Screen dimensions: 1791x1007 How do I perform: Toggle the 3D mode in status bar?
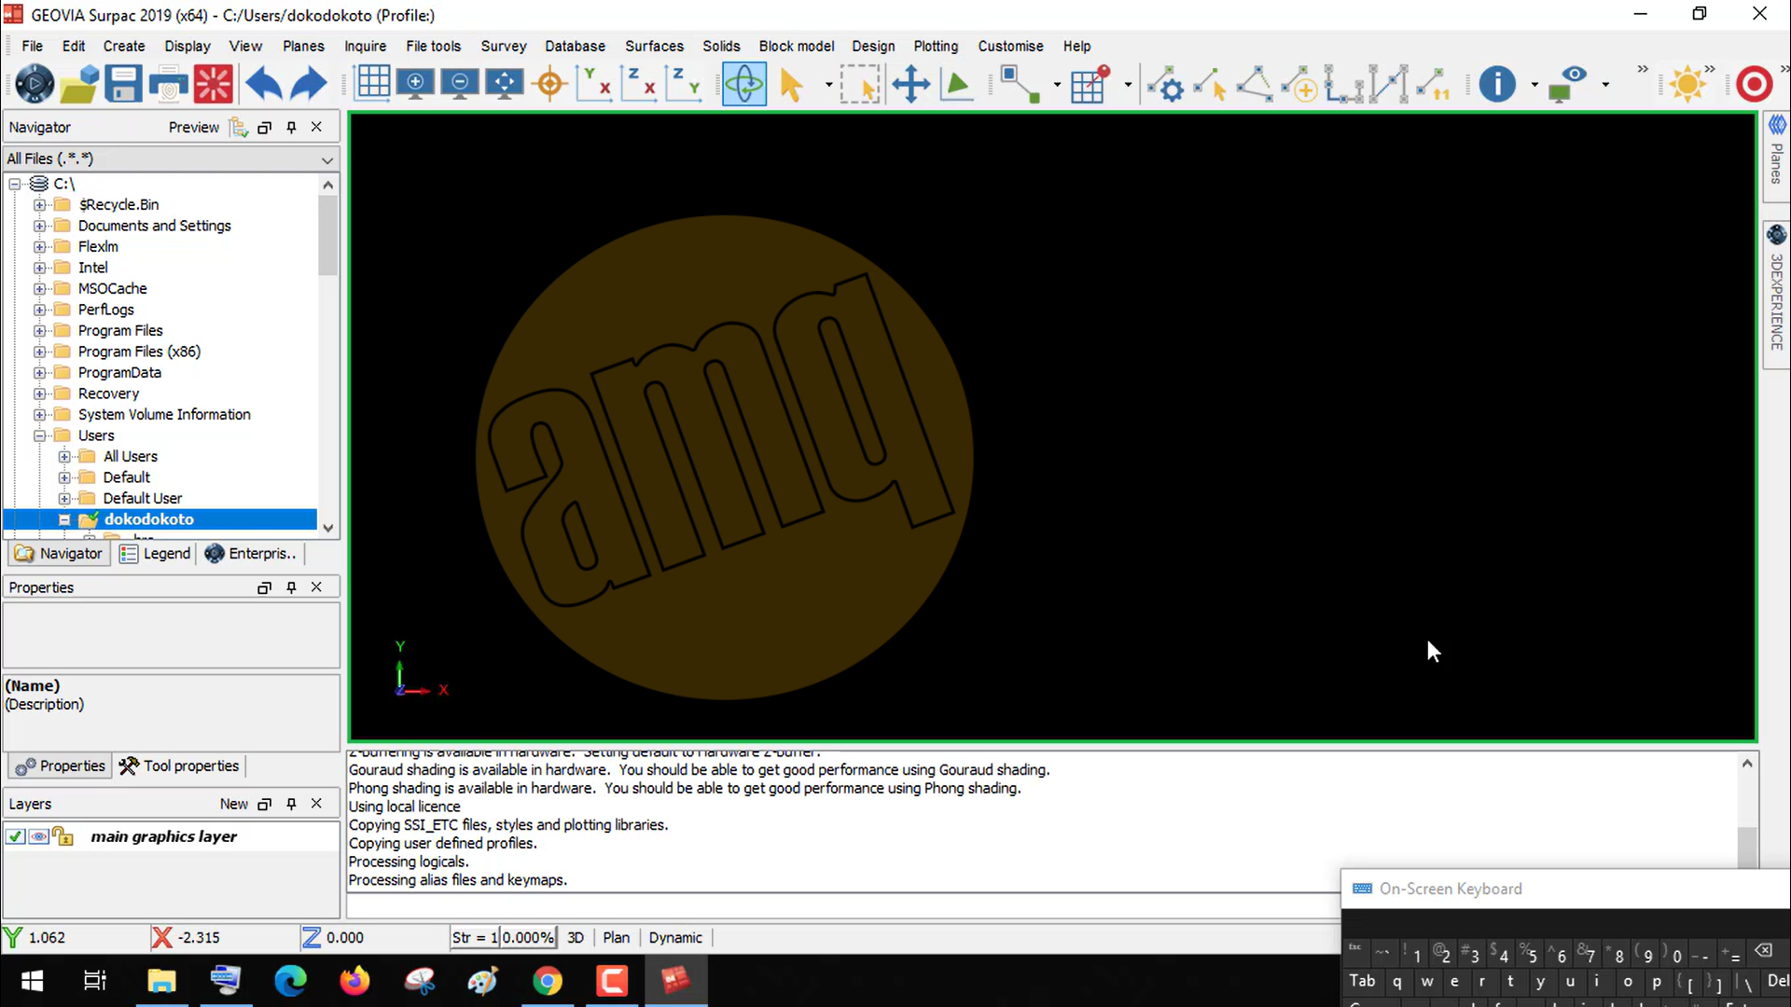tap(576, 937)
